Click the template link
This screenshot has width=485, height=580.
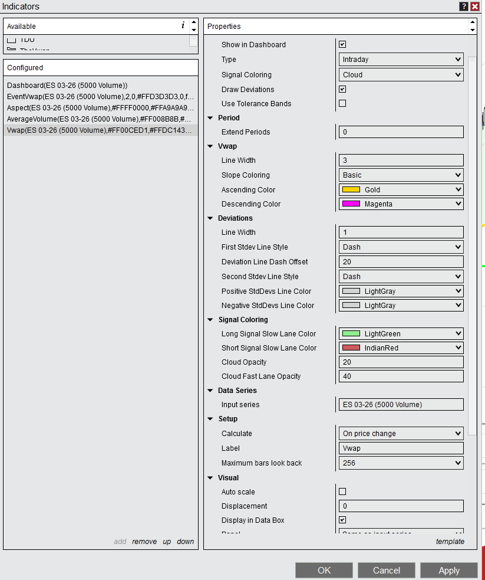[450, 542]
